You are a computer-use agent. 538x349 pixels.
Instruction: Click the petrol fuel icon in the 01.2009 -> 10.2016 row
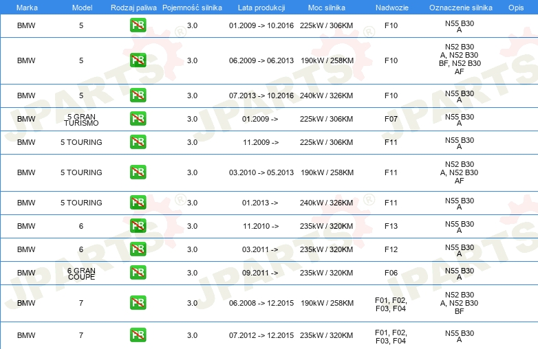(138, 25)
